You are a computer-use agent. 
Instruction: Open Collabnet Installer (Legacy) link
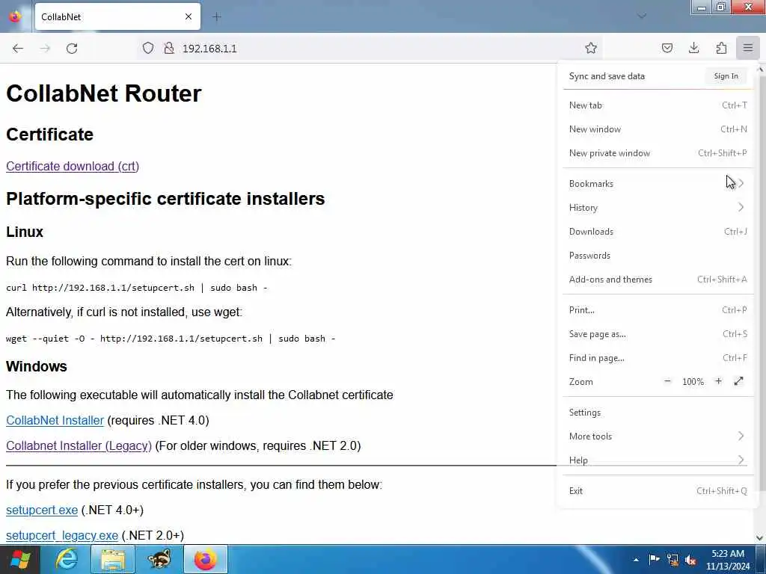79,445
